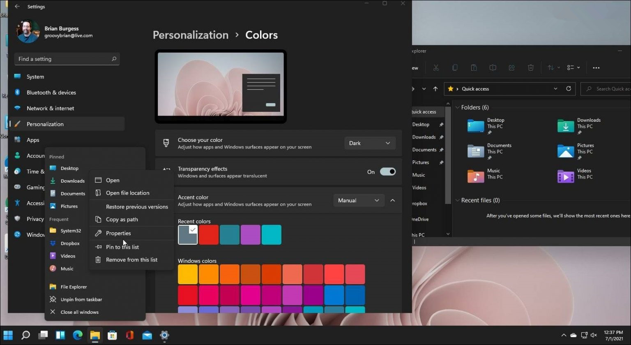Open Microsoft Edge from the taskbar

77,335
